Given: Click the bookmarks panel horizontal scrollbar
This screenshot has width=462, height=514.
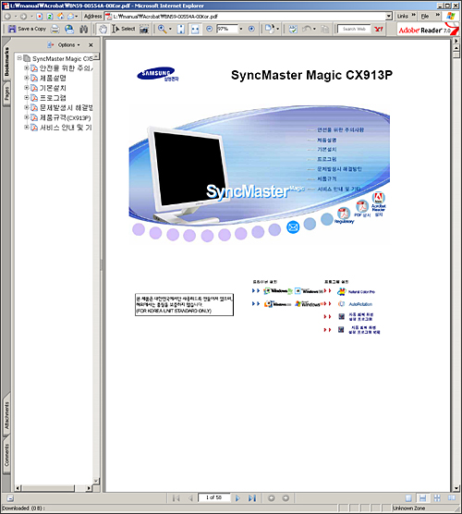Looking at the screenshot, I should (x=54, y=488).
